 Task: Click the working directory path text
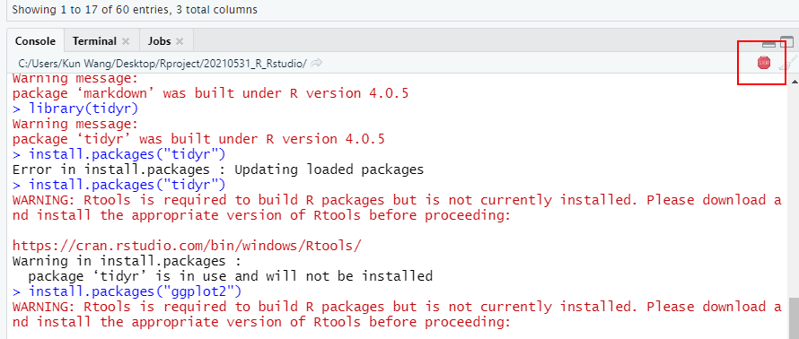(x=162, y=64)
